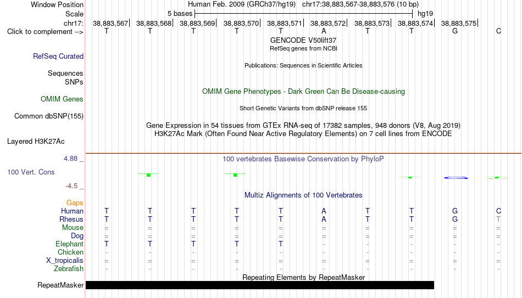Click the Gaps row label
Viewport: 522px width, 298px height.
75,203
